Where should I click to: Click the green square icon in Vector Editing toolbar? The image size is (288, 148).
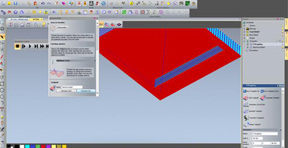pyautogui.click(x=124, y=12)
